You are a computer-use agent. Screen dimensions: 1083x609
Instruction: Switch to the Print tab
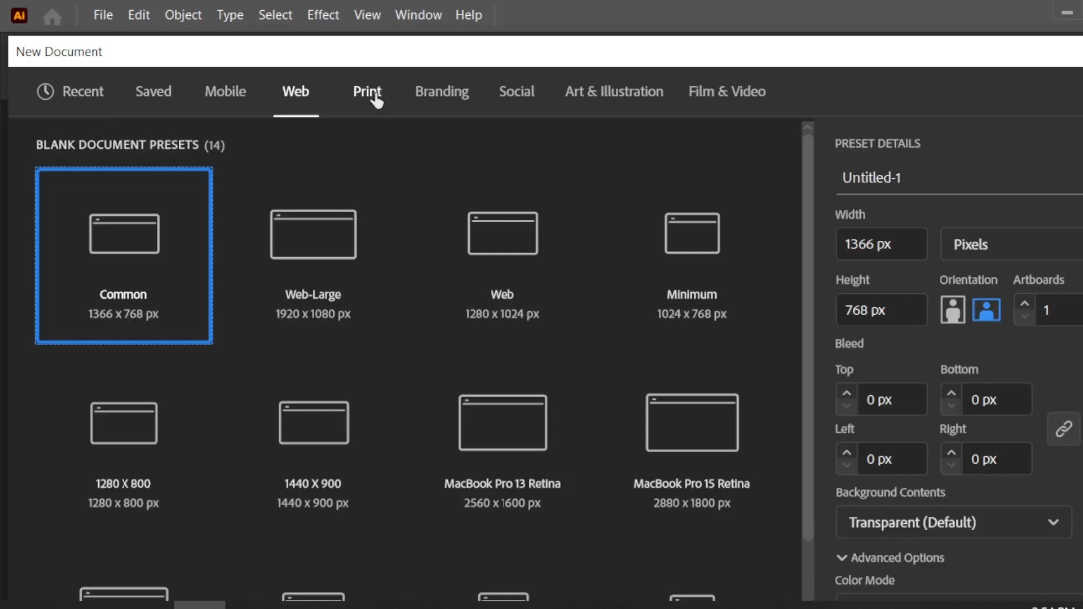point(367,91)
